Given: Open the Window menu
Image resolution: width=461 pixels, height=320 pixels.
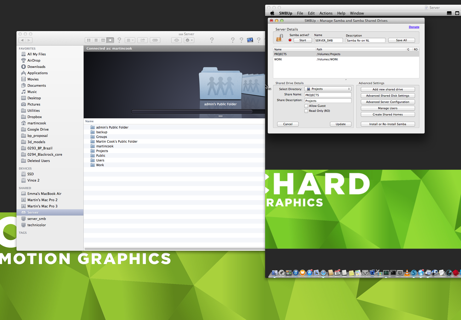Looking at the screenshot, I should [357, 13].
